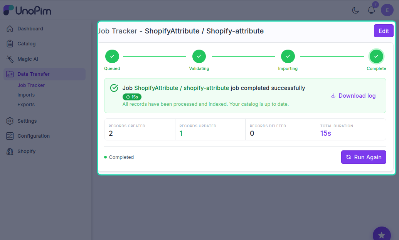Click the Job Tracker page title

click(181, 31)
